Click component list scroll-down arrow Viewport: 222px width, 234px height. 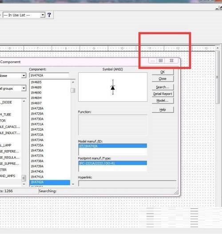(x=73, y=184)
